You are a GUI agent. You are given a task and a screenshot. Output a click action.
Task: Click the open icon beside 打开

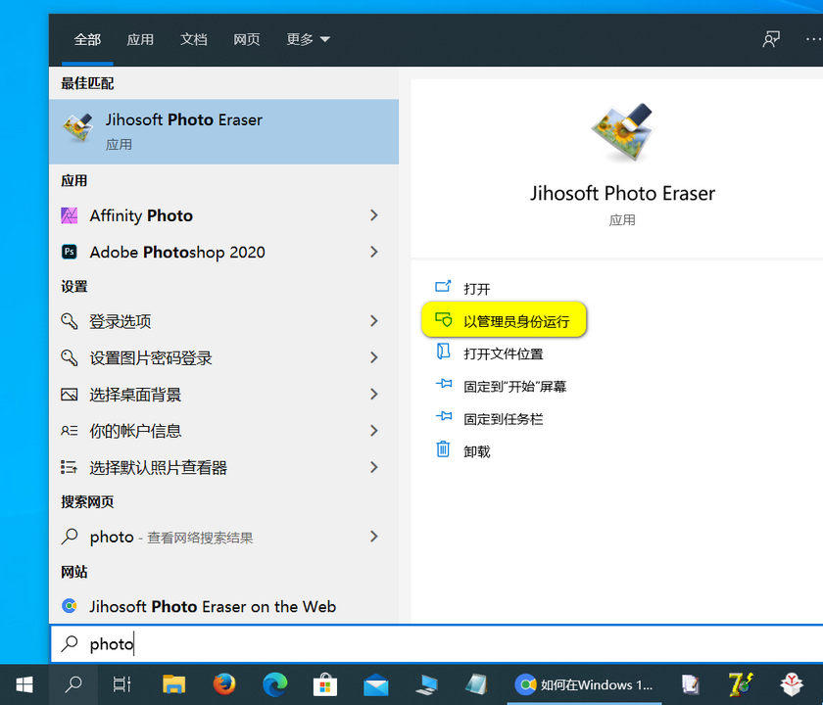coord(443,287)
